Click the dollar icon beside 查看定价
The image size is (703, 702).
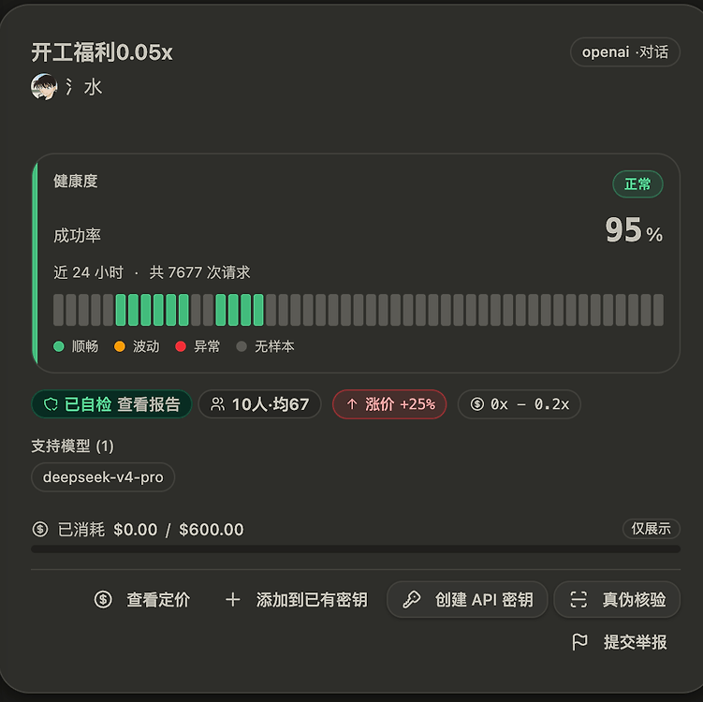pos(103,599)
